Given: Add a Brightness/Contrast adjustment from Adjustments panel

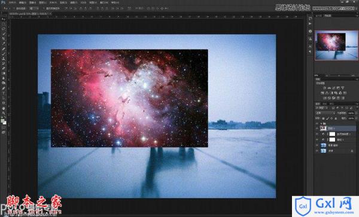Looking at the screenshot, I should [325, 88].
